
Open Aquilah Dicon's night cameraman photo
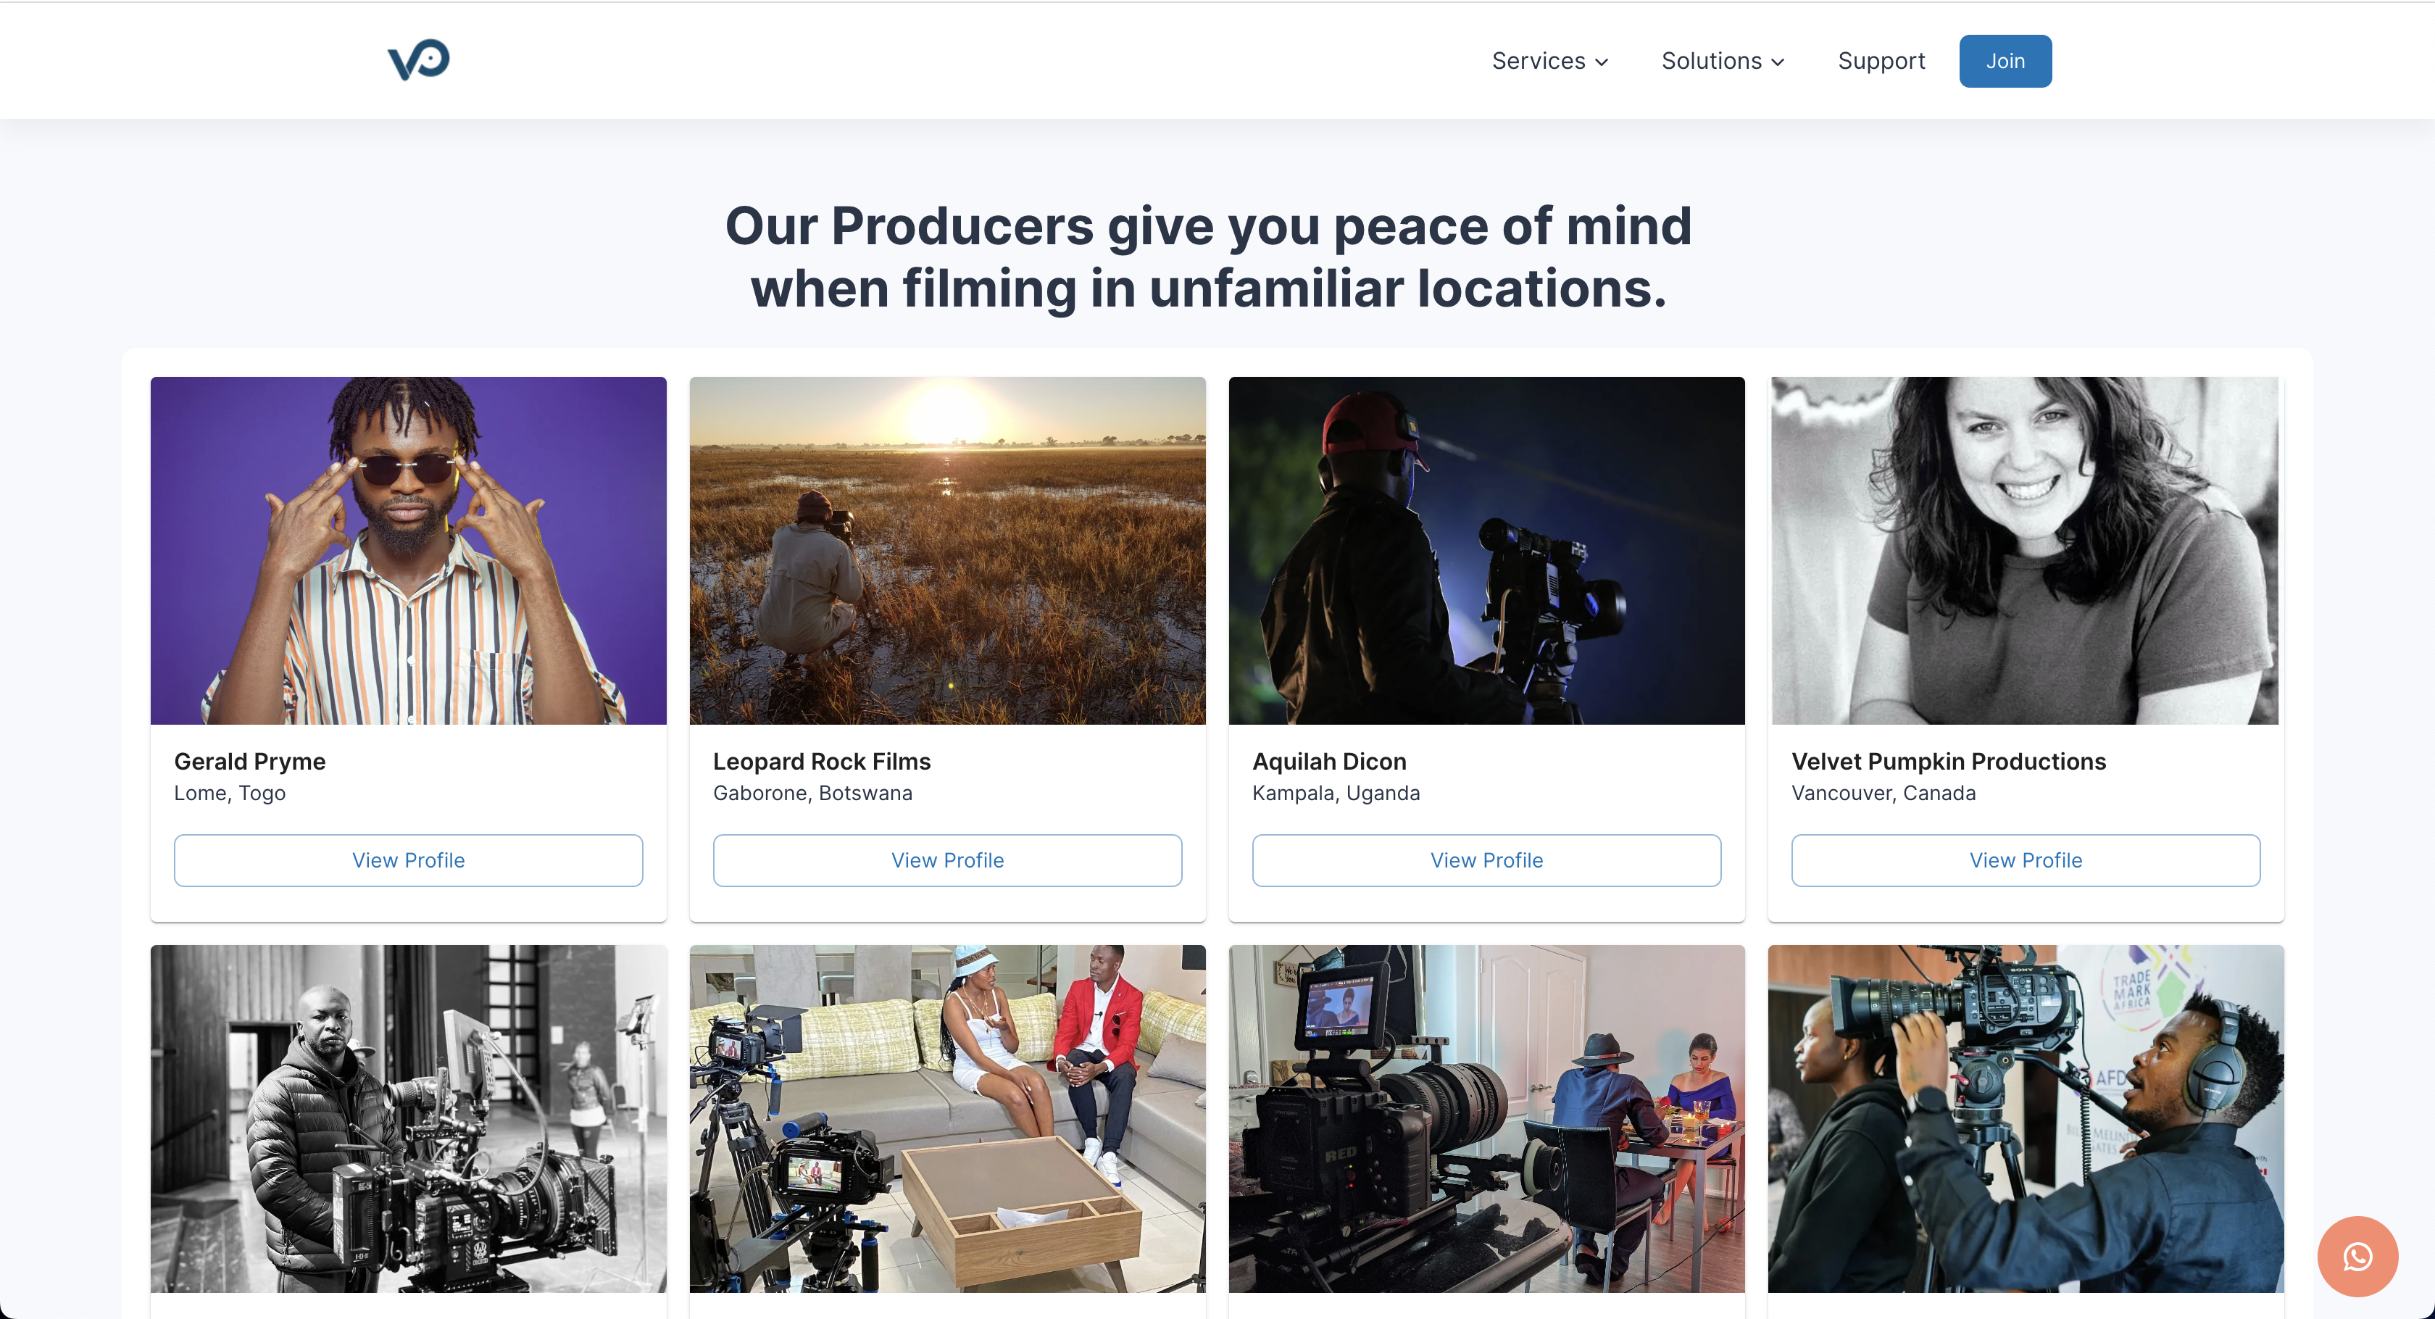[x=1487, y=550]
